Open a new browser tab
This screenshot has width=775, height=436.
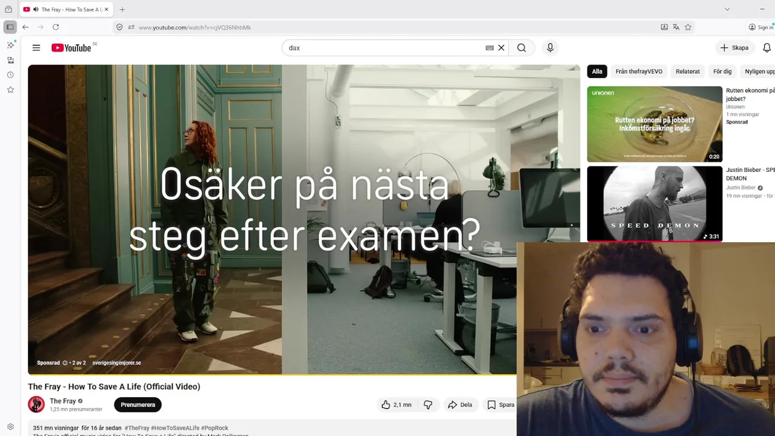click(122, 10)
